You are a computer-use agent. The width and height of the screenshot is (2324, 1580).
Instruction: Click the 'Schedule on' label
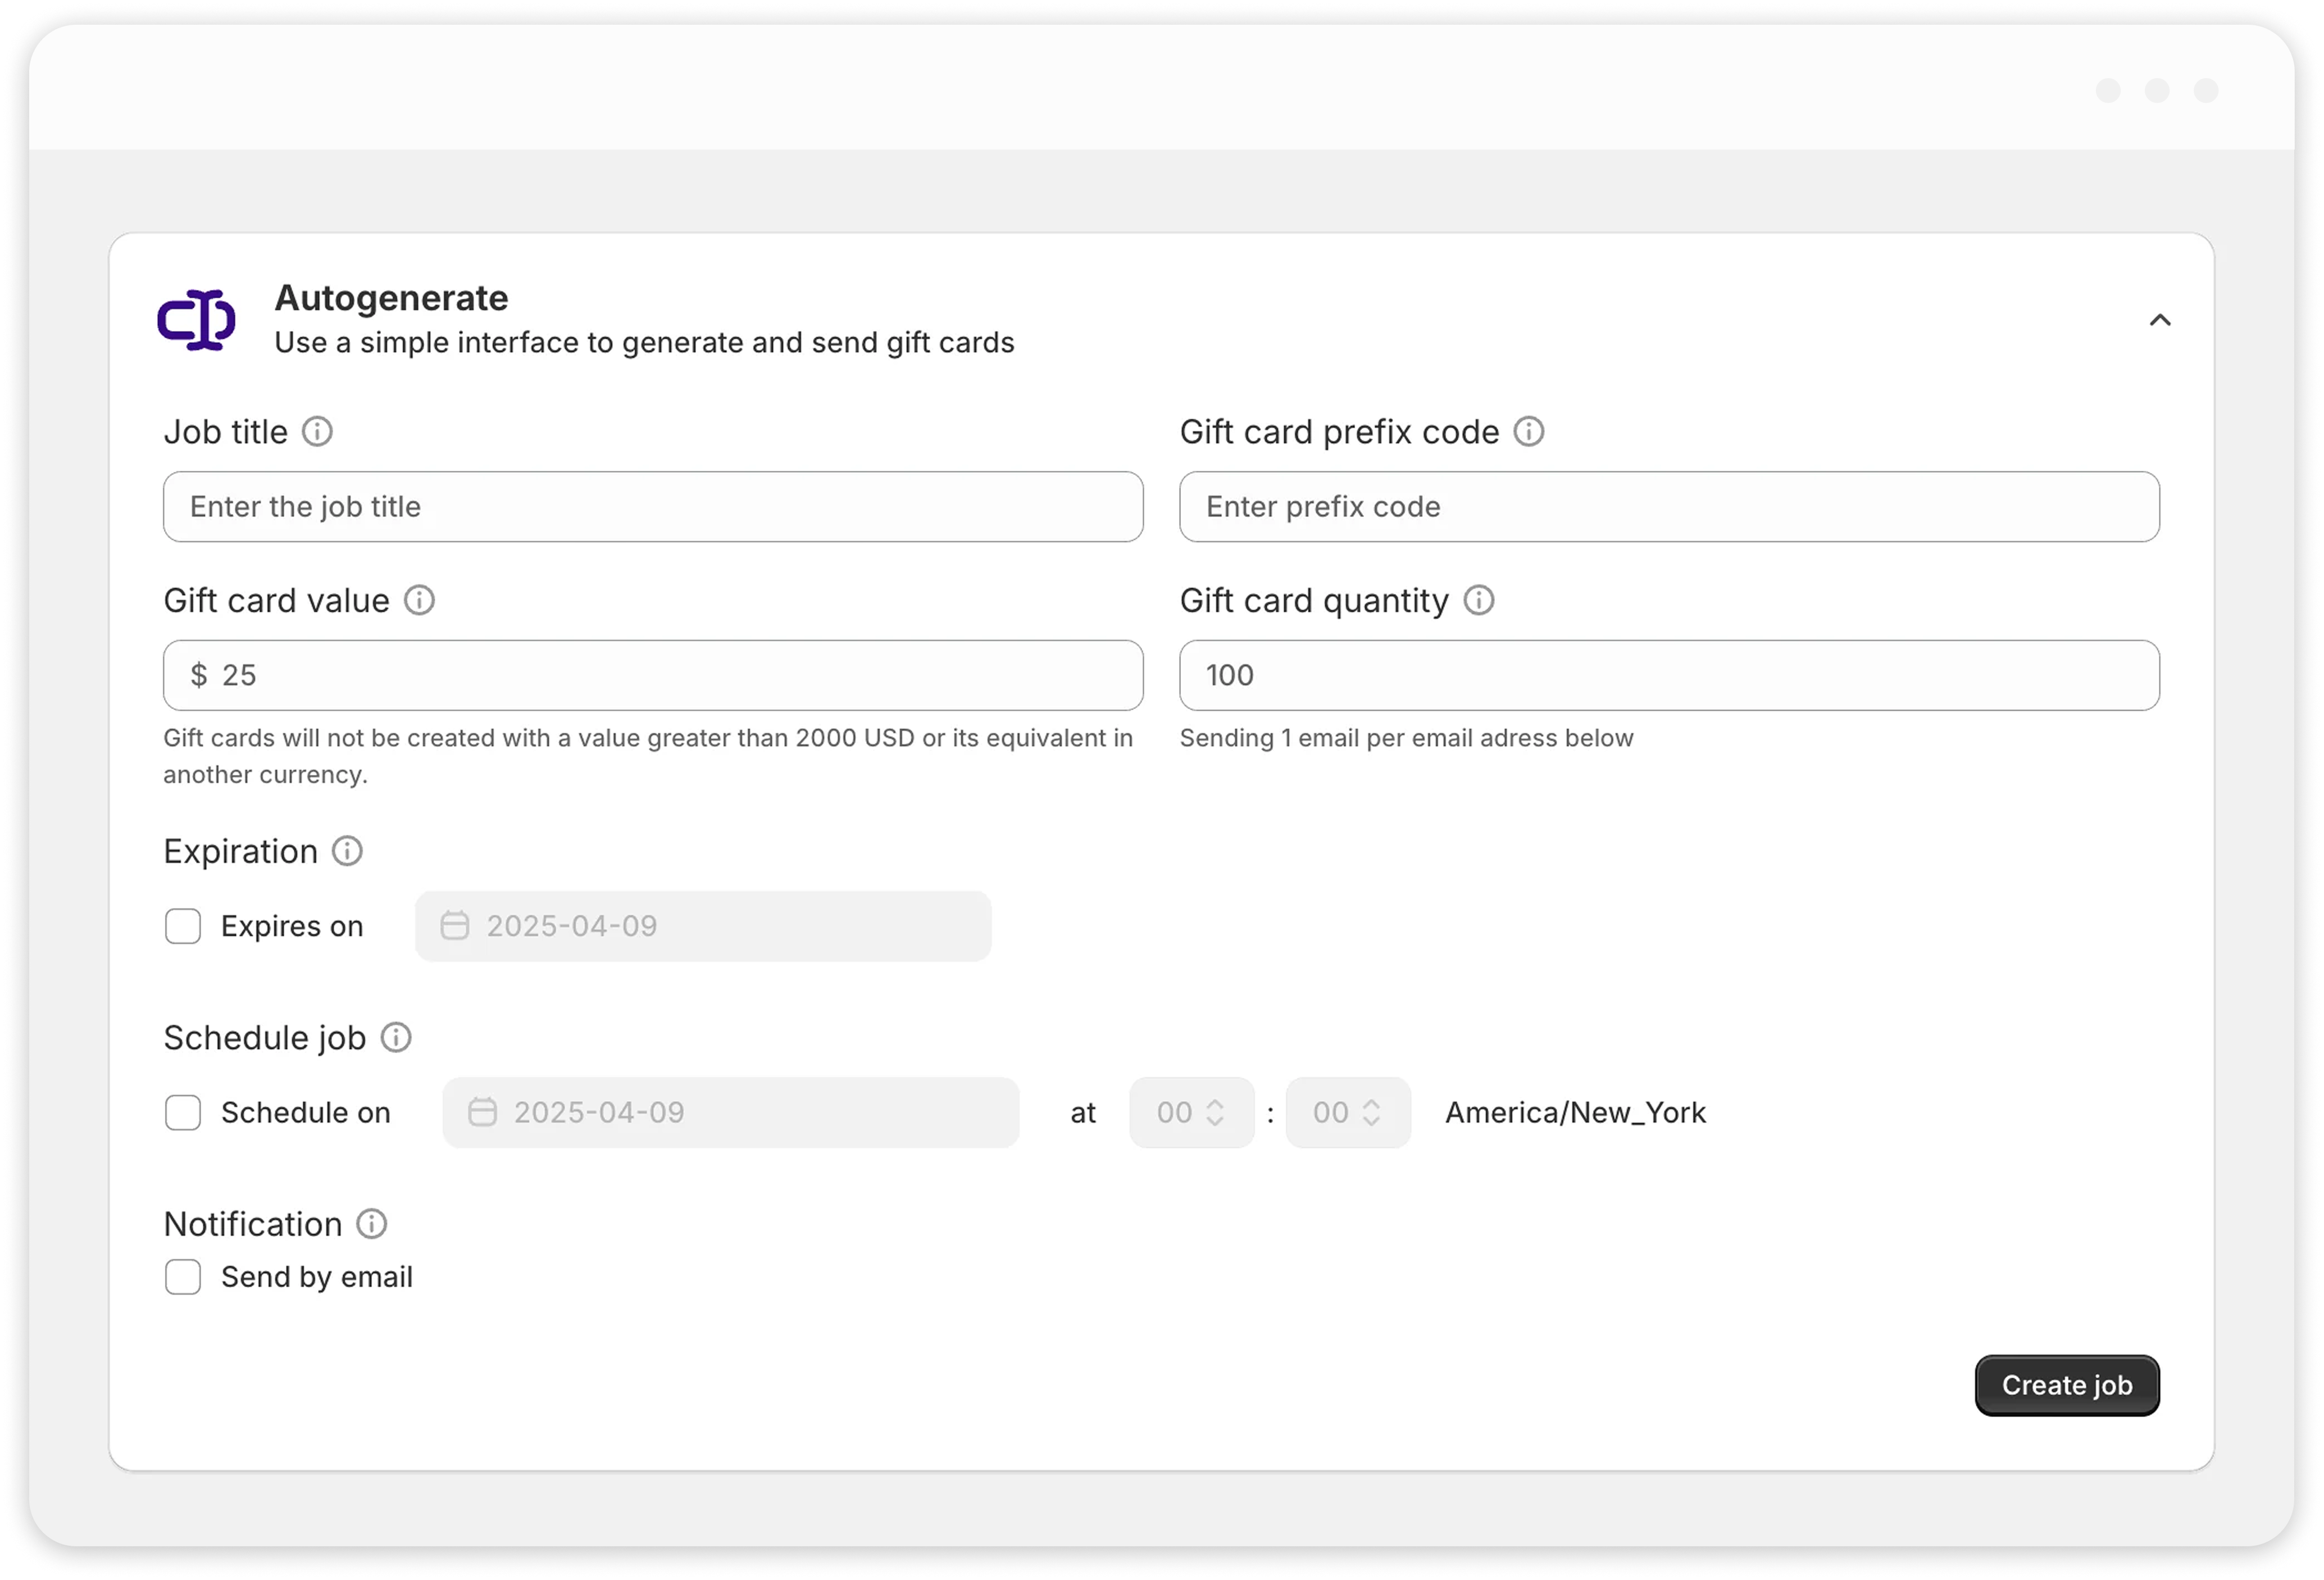(306, 1112)
